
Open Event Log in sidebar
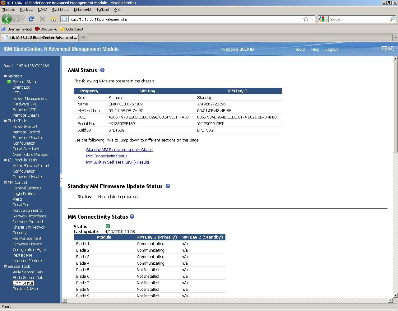click(x=21, y=87)
